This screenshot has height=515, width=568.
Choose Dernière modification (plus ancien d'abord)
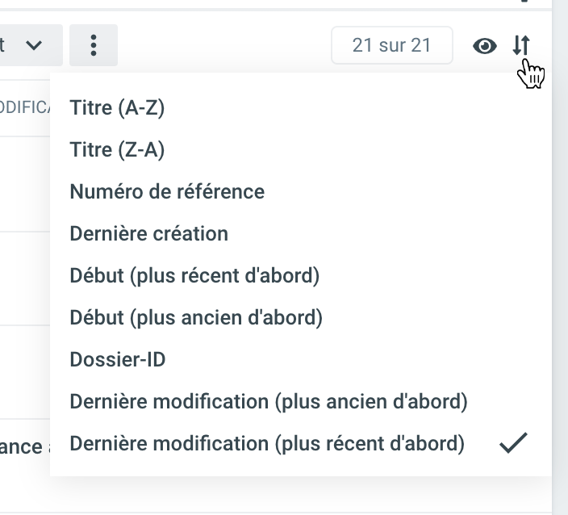pyautogui.click(x=269, y=401)
